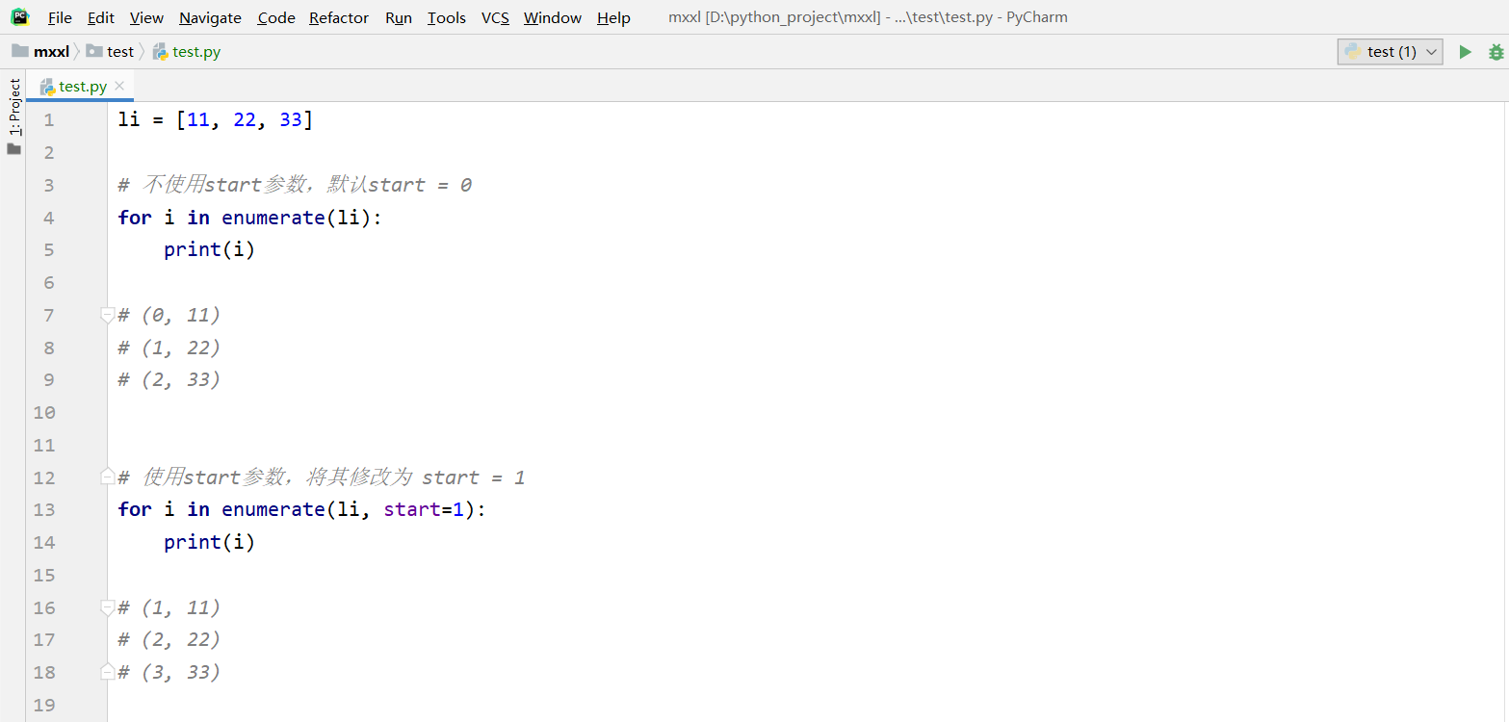Click line number 13 in gutter
This screenshot has width=1509, height=722.
coord(44,509)
